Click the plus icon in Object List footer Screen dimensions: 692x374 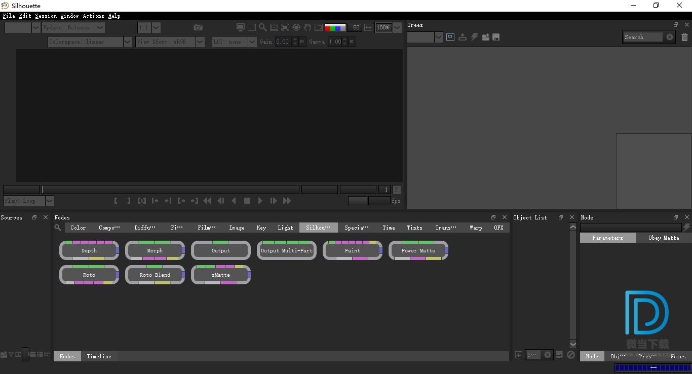coord(519,355)
